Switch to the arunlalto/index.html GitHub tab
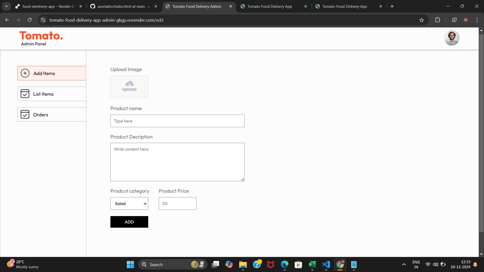This screenshot has width=484, height=272. pos(123,6)
